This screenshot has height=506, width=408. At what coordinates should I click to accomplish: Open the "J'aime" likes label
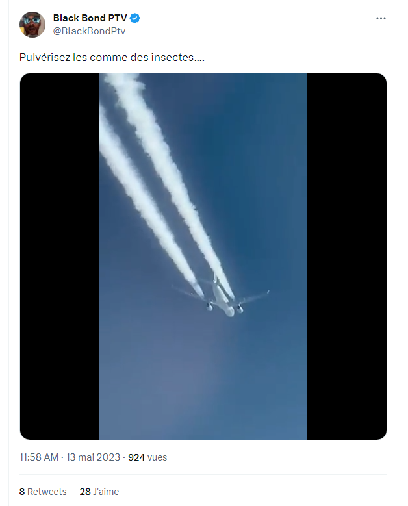click(x=106, y=492)
